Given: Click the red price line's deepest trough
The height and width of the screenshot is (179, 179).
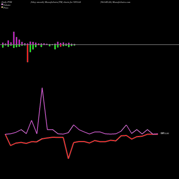Looking at the screenshot, I should (x=68, y=159).
